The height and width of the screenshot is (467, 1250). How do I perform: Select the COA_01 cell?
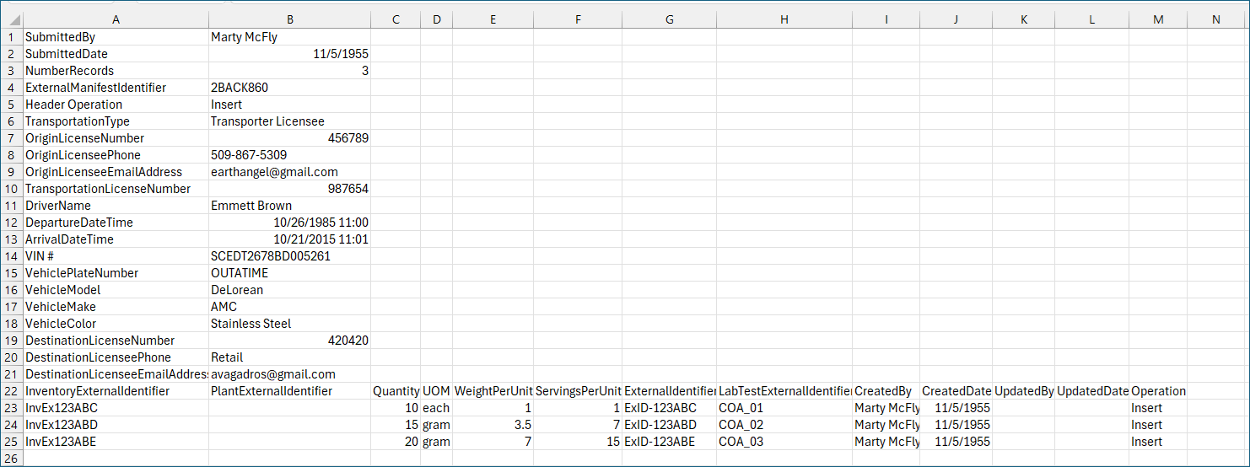tap(784, 408)
